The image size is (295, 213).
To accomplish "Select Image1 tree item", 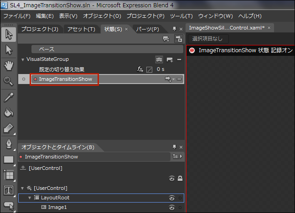I will coord(57,207).
